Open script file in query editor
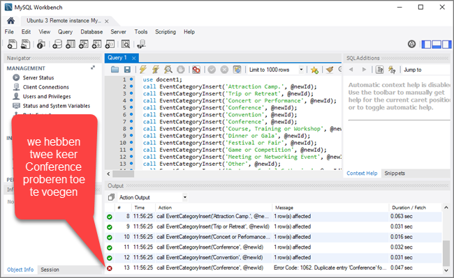Viewport: 454px width, 278px height. (x=115, y=70)
